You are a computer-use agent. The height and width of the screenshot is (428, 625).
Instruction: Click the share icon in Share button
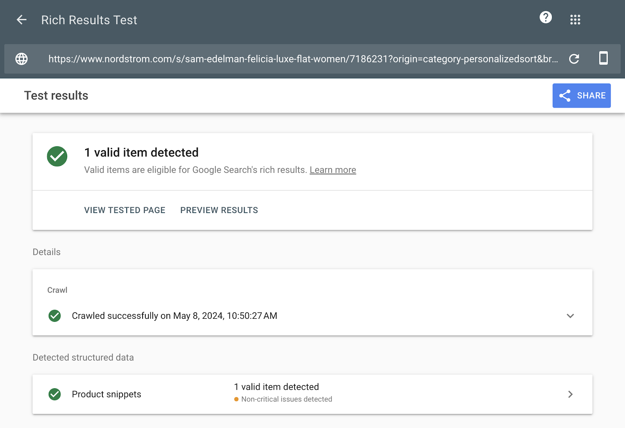(x=565, y=96)
